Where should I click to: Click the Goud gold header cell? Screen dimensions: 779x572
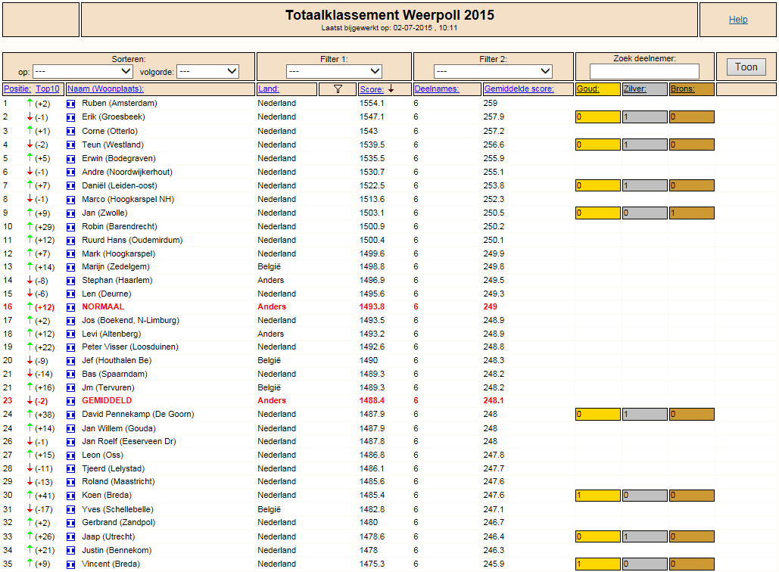click(597, 89)
